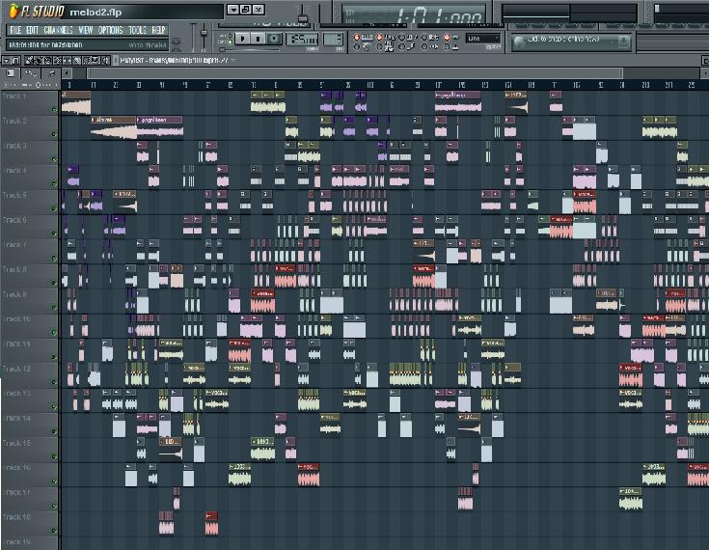Click the first playlist tool tab icon
The width and height of the screenshot is (709, 550).
(11, 73)
